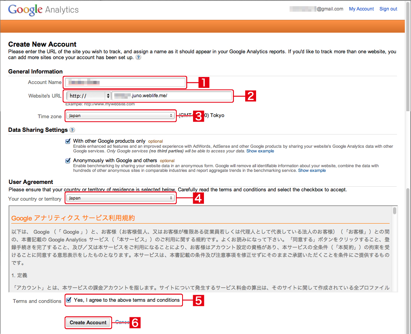Click the General Information section title

[35, 72]
